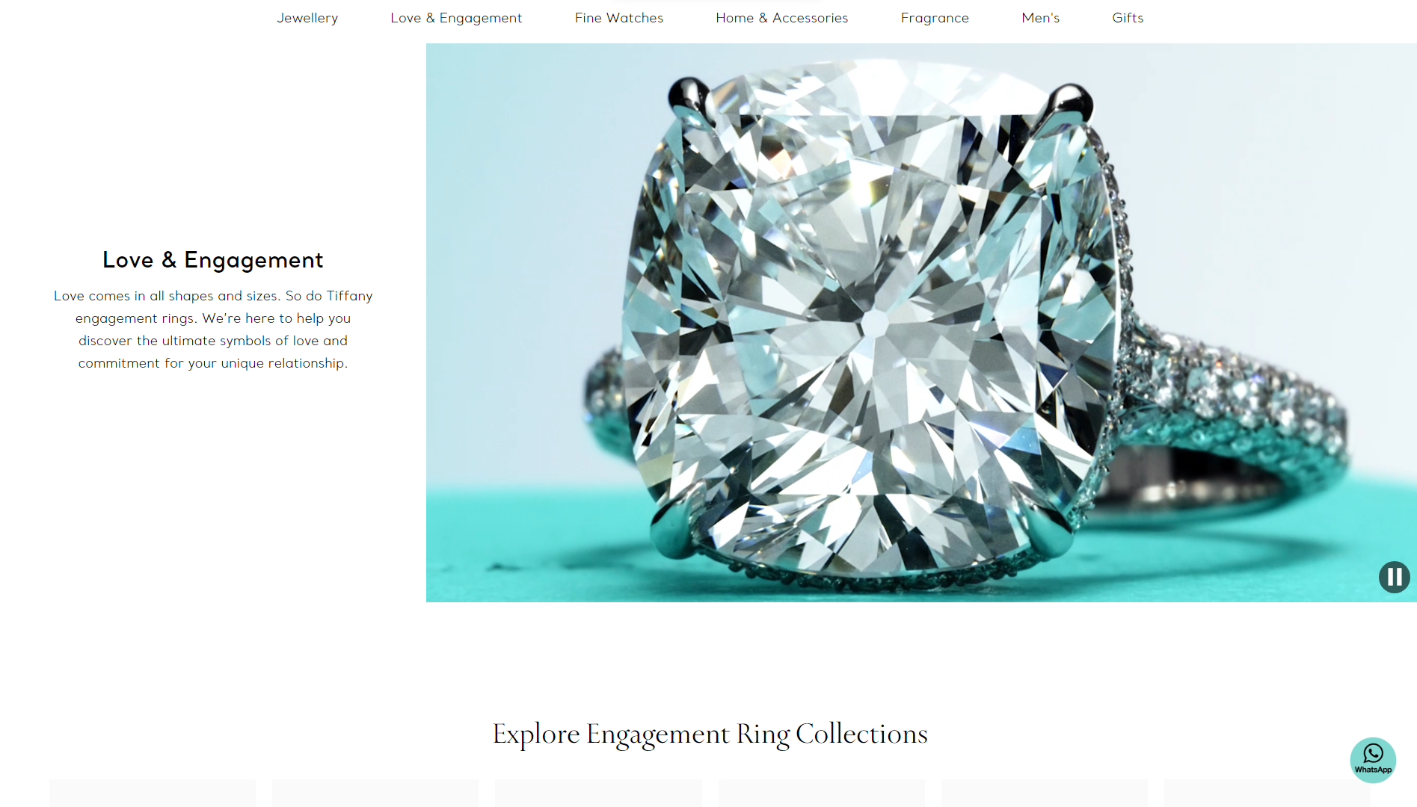
Task: Open the Fragrance menu
Action: tap(935, 18)
